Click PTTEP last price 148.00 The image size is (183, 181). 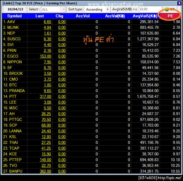pyautogui.click(x=45, y=160)
